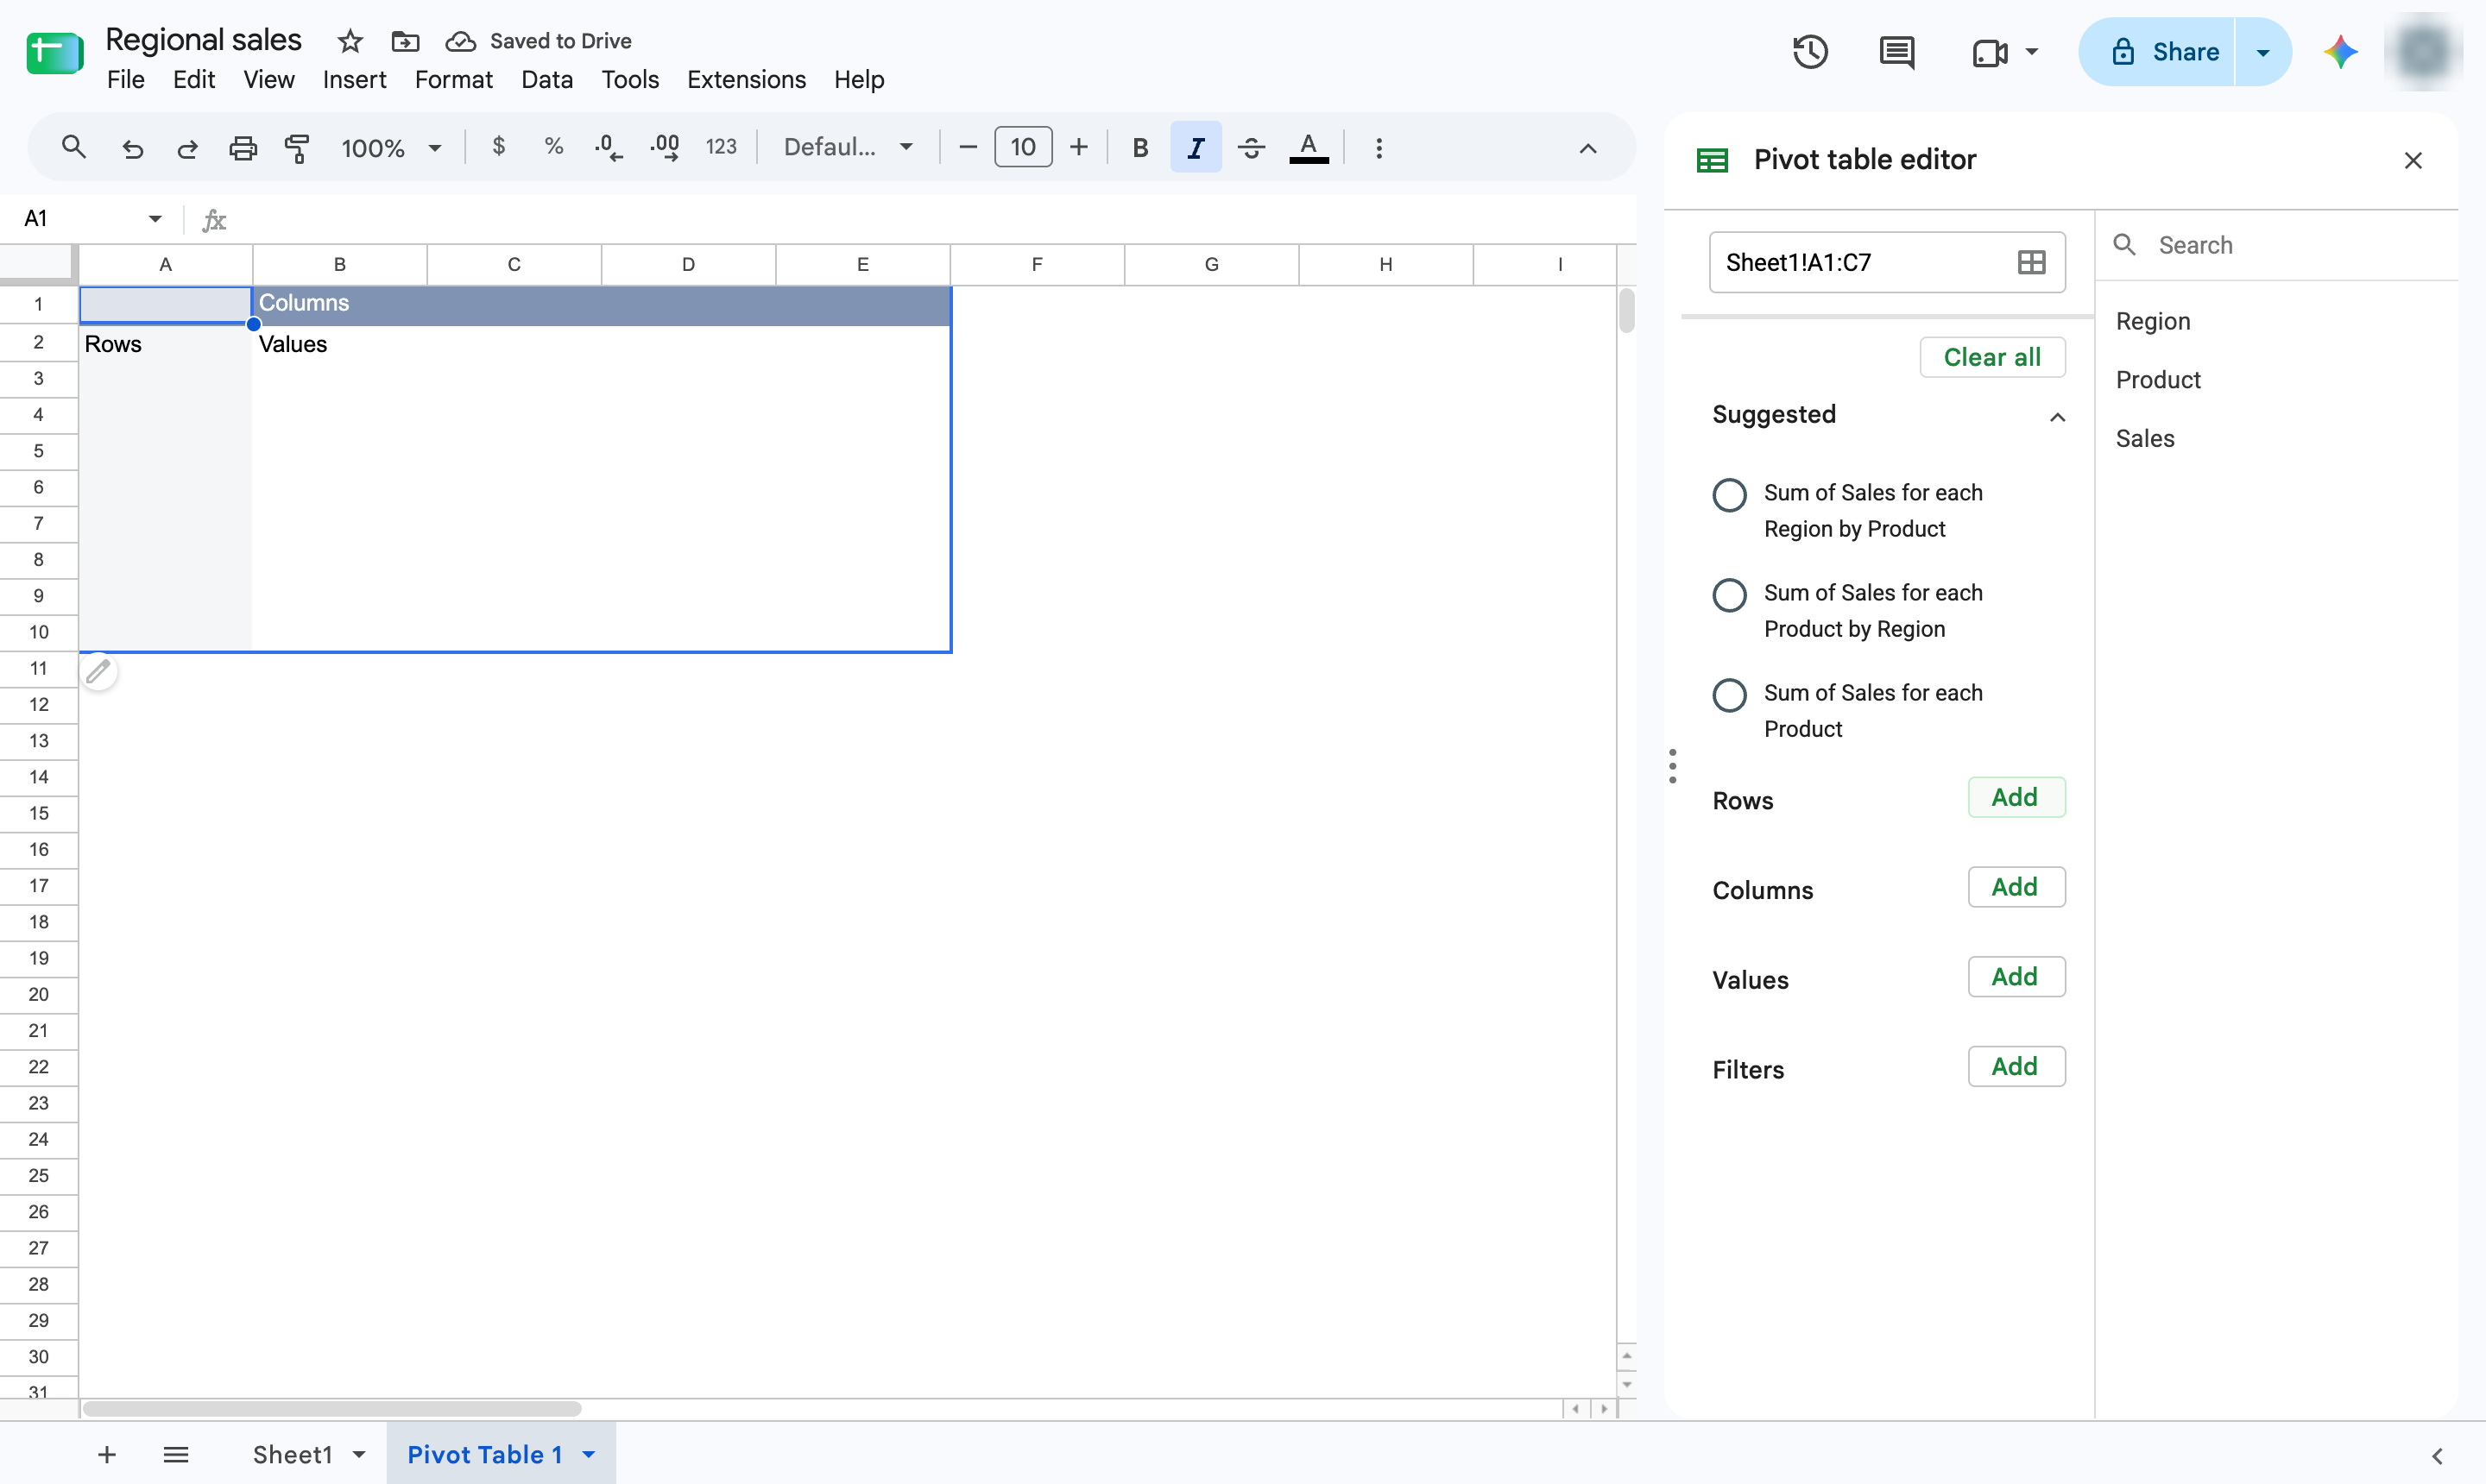This screenshot has width=2486, height=1484.
Task: Click Select data range grid icon
Action: coord(2031,262)
